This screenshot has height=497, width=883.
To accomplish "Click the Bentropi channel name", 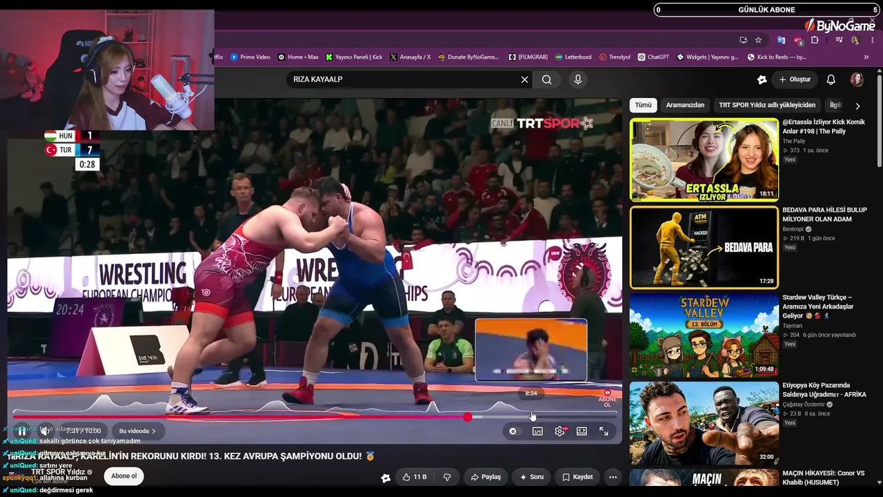I will (x=793, y=229).
